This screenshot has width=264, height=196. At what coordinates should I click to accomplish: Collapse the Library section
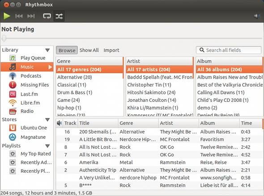point(47,50)
